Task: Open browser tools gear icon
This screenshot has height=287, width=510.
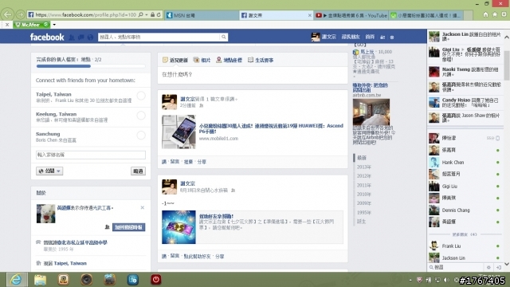Action: (x=504, y=14)
